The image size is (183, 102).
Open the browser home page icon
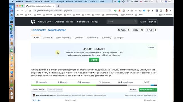(30, 10)
